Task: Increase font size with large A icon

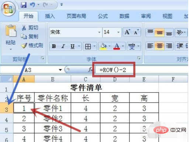Action: 127,32
